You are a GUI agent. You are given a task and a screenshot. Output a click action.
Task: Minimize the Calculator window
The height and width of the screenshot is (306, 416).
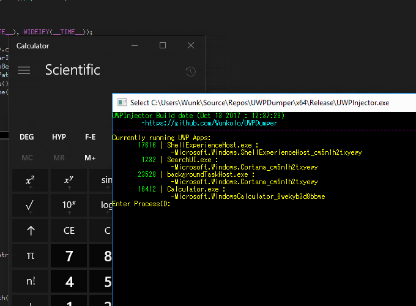135,45
